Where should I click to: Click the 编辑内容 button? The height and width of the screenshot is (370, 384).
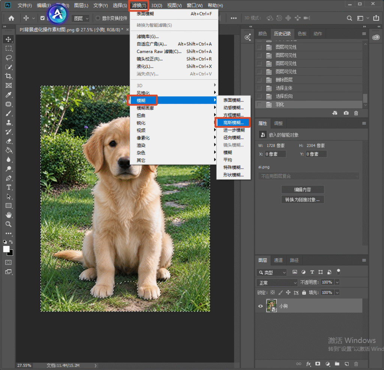click(303, 190)
